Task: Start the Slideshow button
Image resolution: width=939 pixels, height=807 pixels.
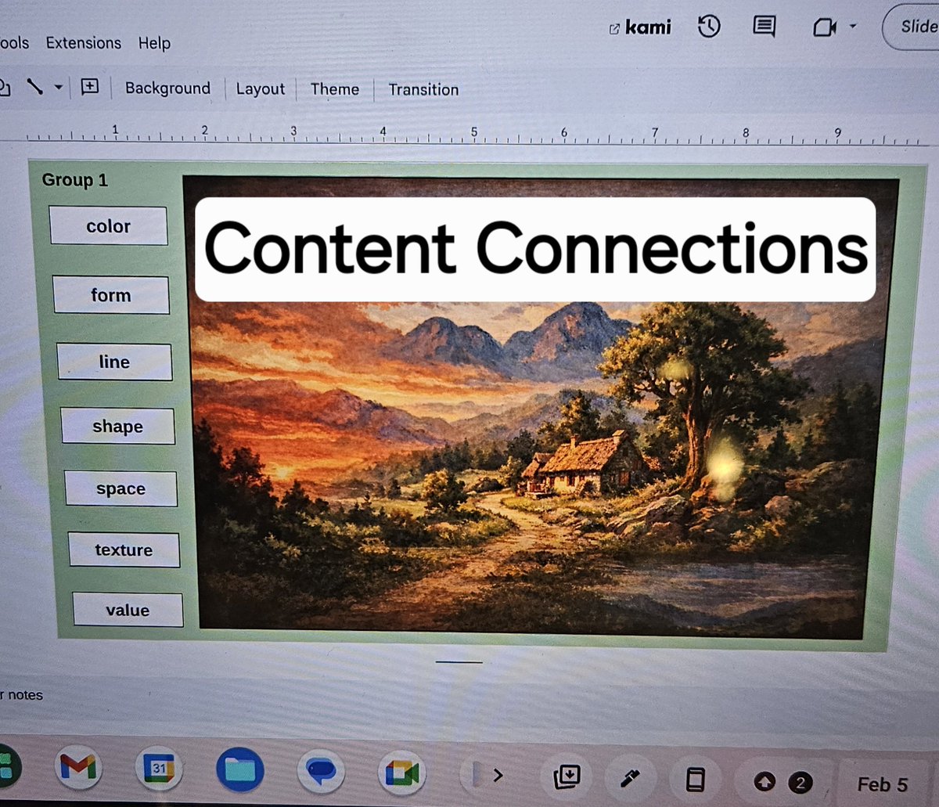Action: [912, 27]
